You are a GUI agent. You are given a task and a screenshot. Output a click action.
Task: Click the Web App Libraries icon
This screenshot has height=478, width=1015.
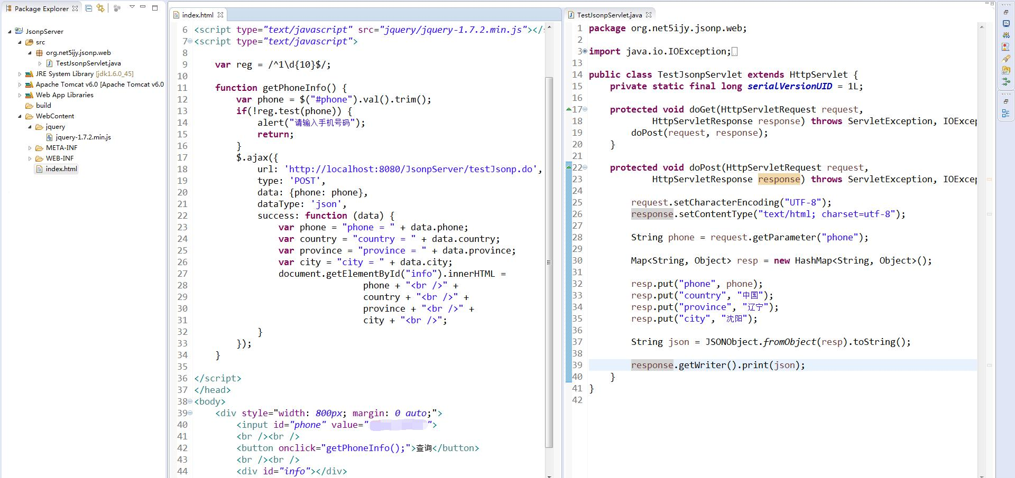pyautogui.click(x=29, y=95)
